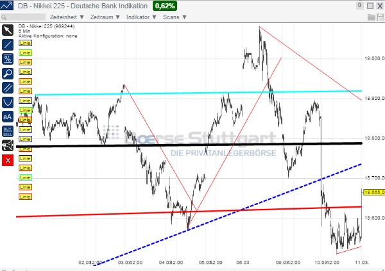
Task: Click the 03.03. date axis label
Action: 125,263
